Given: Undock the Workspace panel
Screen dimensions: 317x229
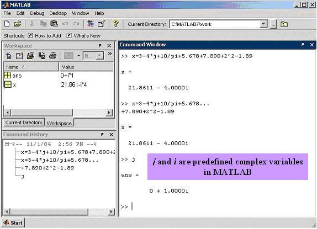Looking at the screenshot, I should [x=99, y=46].
